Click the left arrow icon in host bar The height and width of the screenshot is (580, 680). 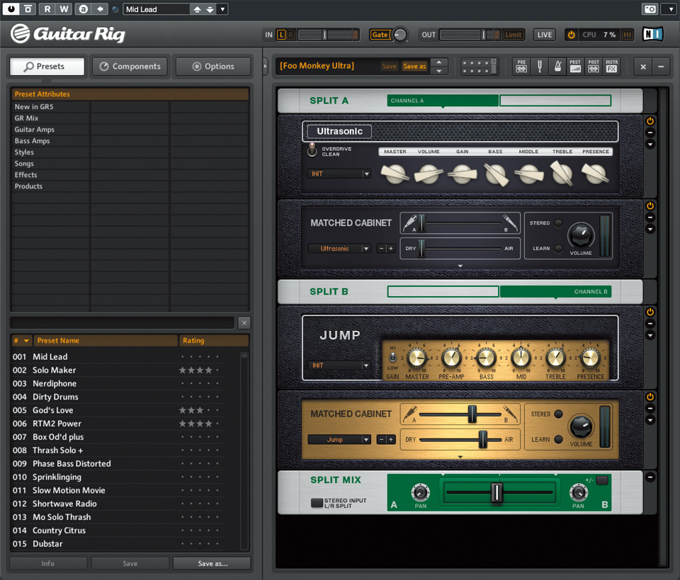coord(100,9)
